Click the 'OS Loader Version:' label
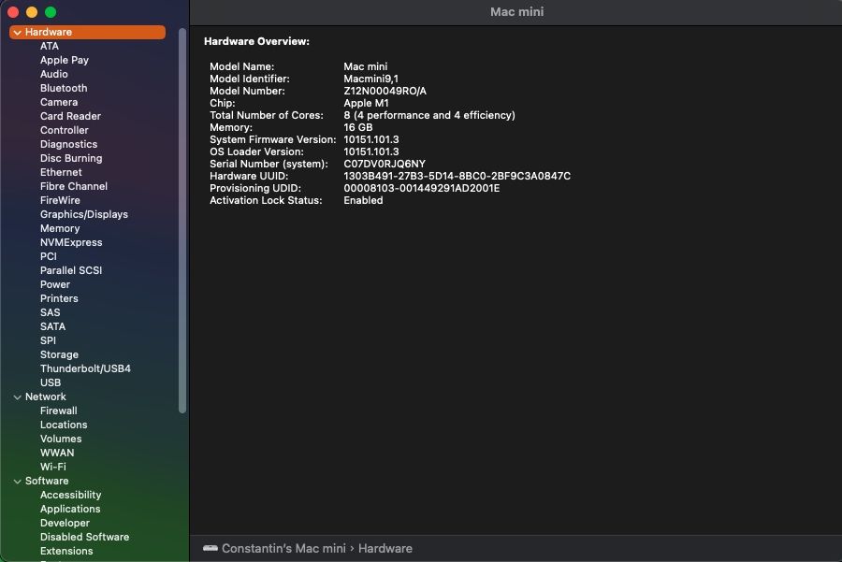This screenshot has height=562, width=842. tap(256, 151)
